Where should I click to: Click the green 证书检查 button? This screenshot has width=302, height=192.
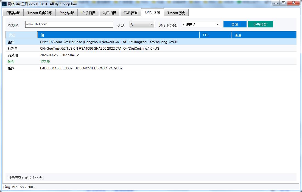click(260, 24)
